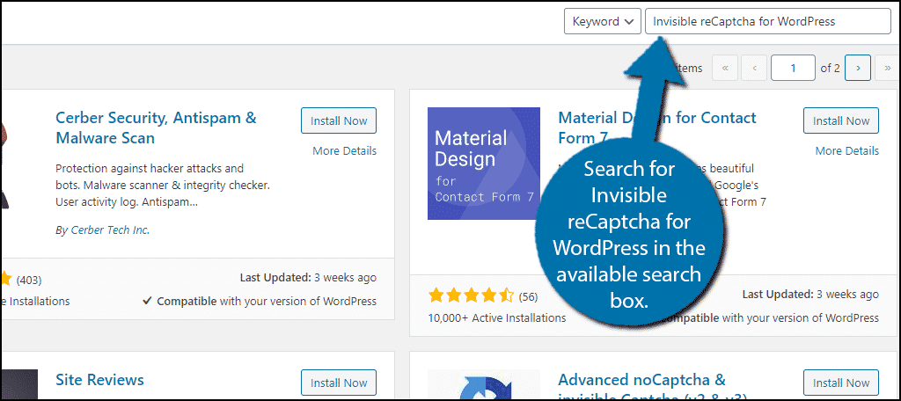Click Cerber 'Compatible with your version' text

click(x=260, y=301)
